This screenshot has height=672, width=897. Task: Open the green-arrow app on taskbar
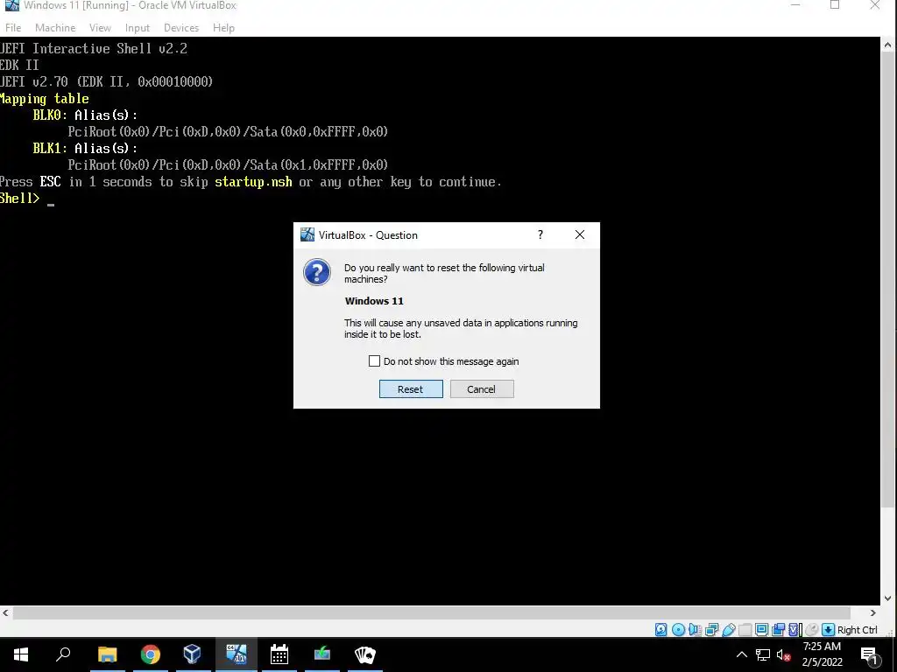(x=322, y=654)
